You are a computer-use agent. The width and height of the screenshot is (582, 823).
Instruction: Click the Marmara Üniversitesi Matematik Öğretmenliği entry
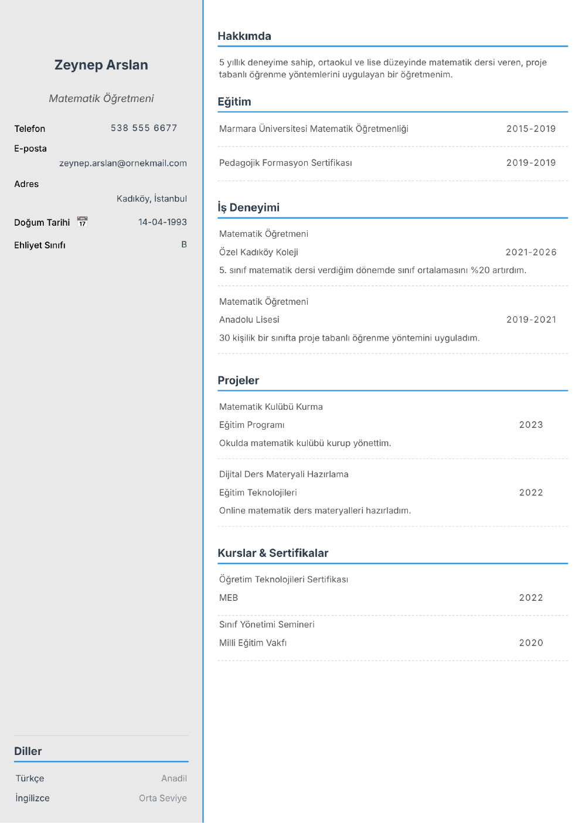coord(314,129)
